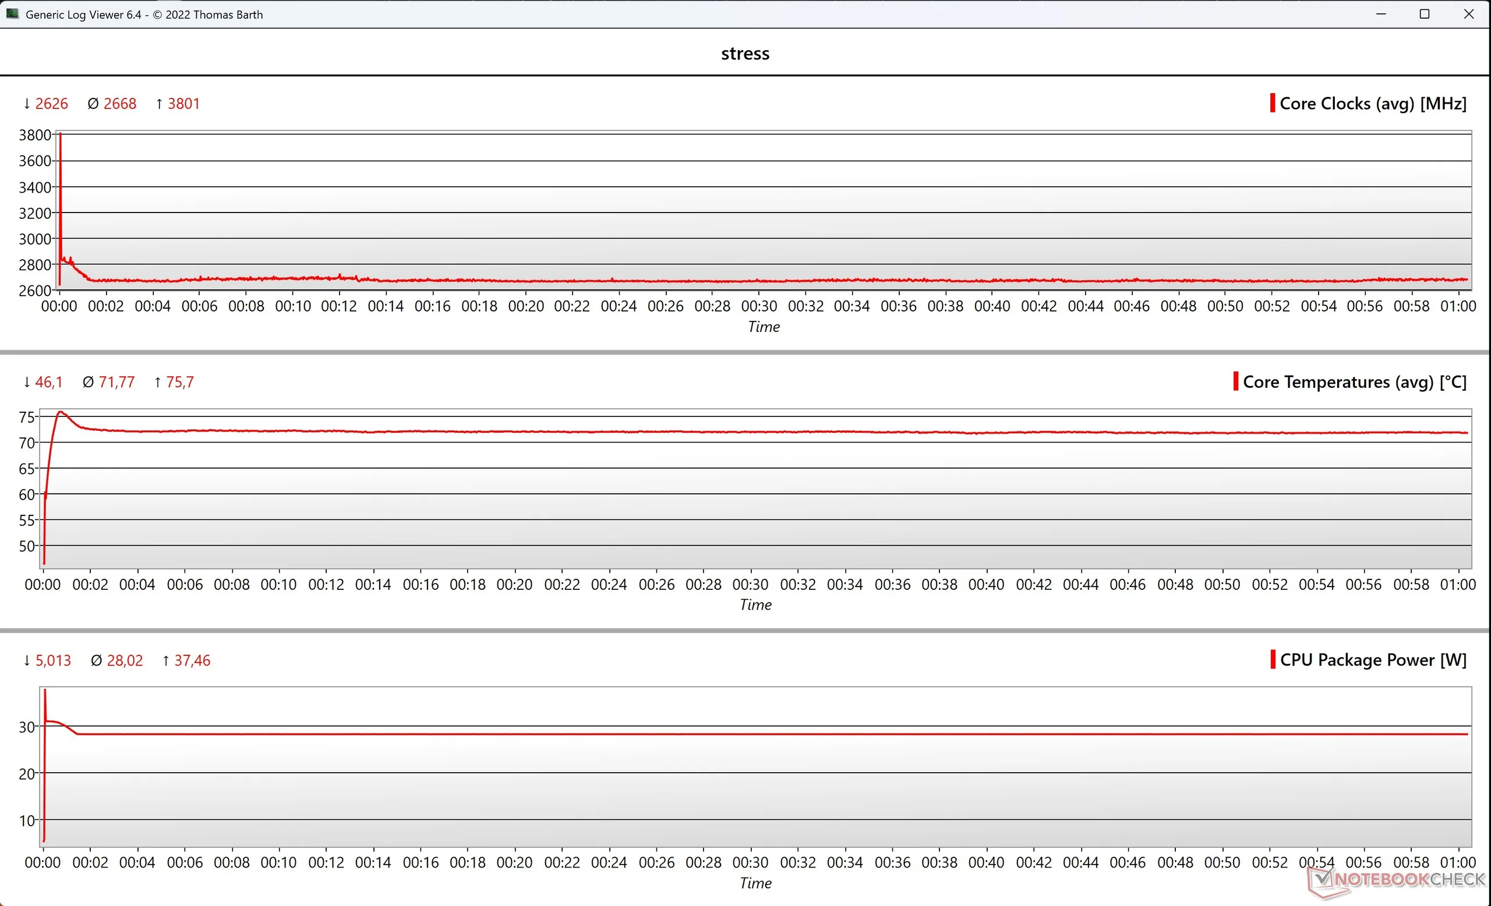
Task: Click the temperature maximum value 75,7
Action: (x=180, y=382)
